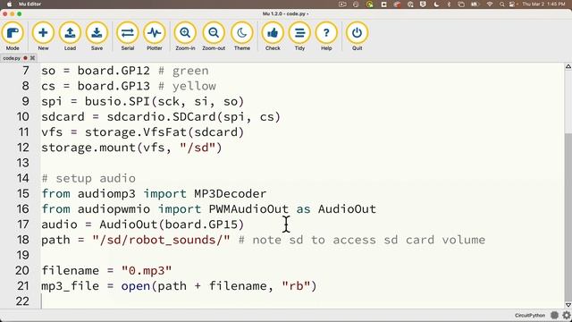The width and height of the screenshot is (572, 322).
Task: Click the "0.mp3" string on line 20
Action: (147, 270)
